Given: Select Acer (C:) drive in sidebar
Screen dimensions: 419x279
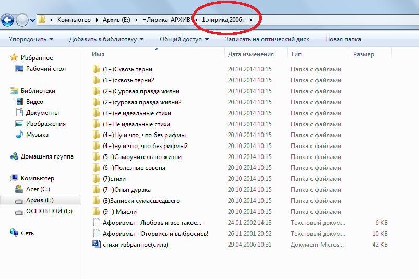Looking at the screenshot, I should (x=19, y=189).
